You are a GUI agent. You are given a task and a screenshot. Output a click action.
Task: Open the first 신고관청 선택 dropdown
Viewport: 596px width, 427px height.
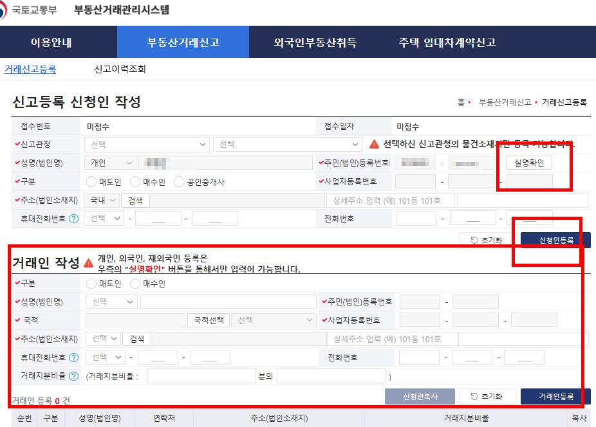point(147,144)
